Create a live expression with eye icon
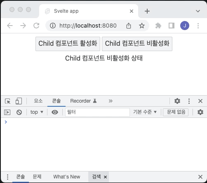This screenshot has width=207, height=183. [x=55, y=112]
